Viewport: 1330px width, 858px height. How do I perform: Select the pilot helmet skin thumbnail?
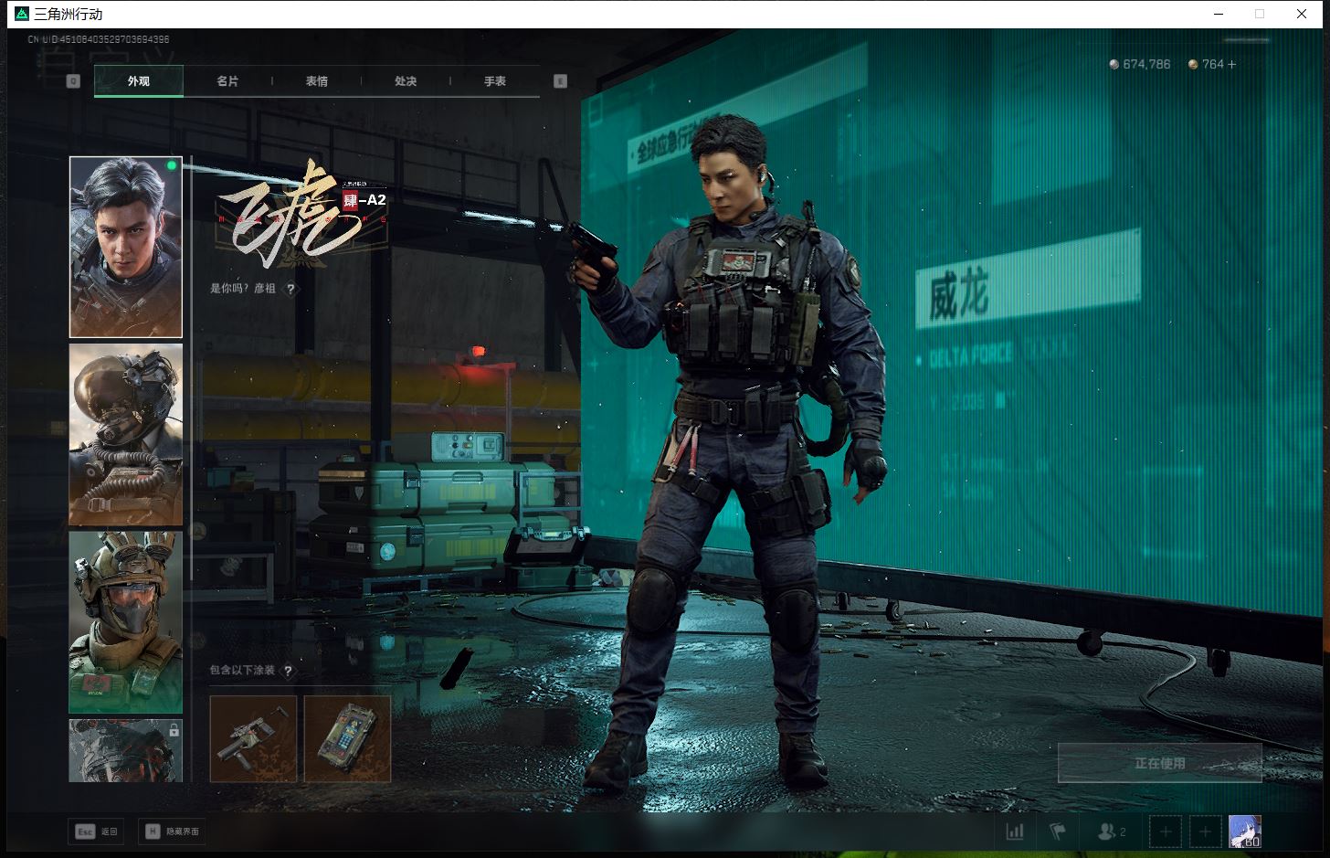click(x=126, y=435)
